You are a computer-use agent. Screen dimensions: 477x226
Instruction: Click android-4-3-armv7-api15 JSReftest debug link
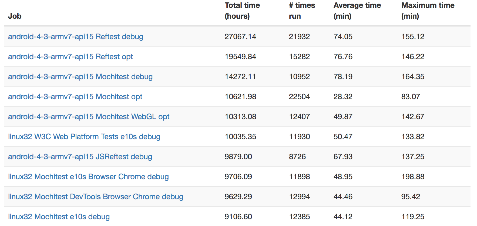click(x=80, y=157)
